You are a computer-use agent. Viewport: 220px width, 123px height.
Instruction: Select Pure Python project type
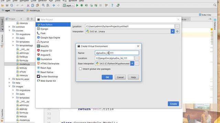[53, 25]
